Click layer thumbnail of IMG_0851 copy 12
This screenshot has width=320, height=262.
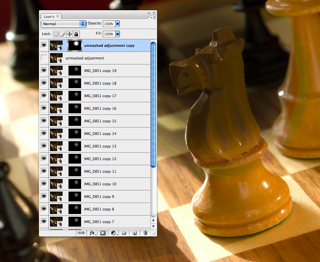point(56,159)
